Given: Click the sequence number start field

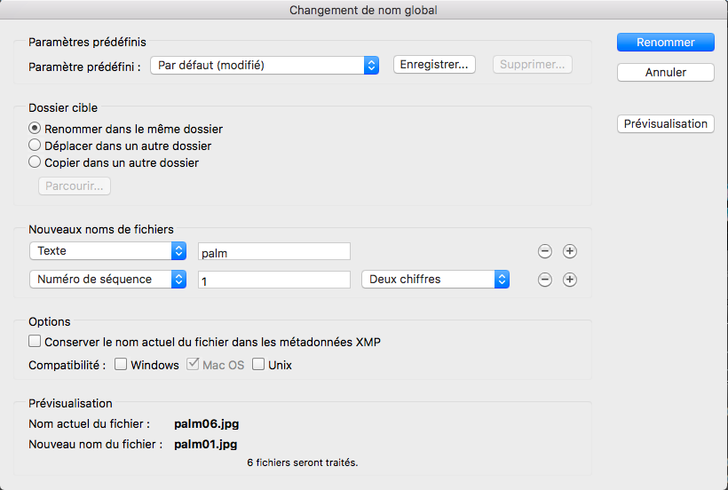Looking at the screenshot, I should click(273, 280).
